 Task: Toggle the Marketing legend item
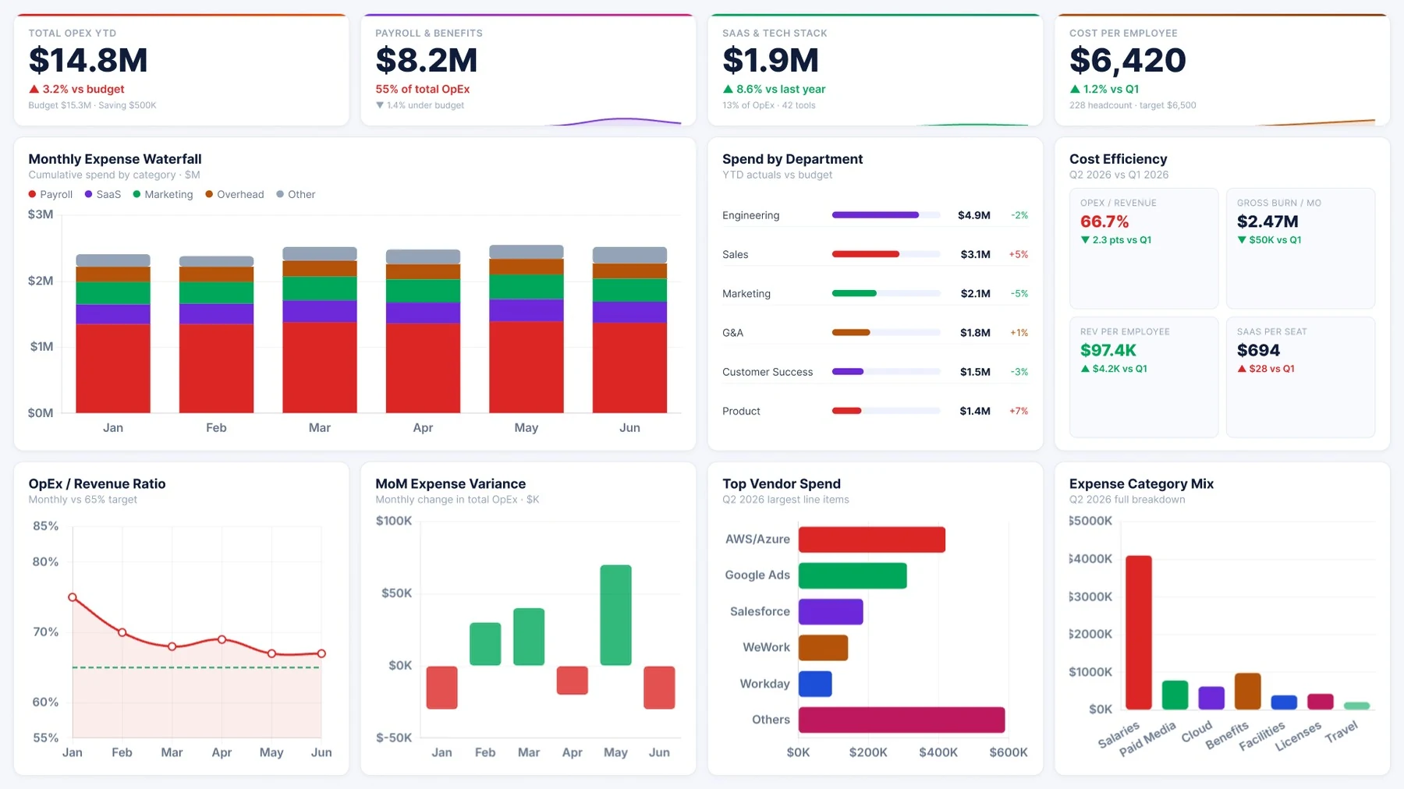[163, 194]
